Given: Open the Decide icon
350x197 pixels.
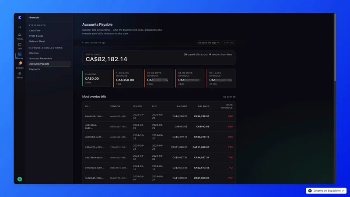Looking at the screenshot, I should 20,63.
